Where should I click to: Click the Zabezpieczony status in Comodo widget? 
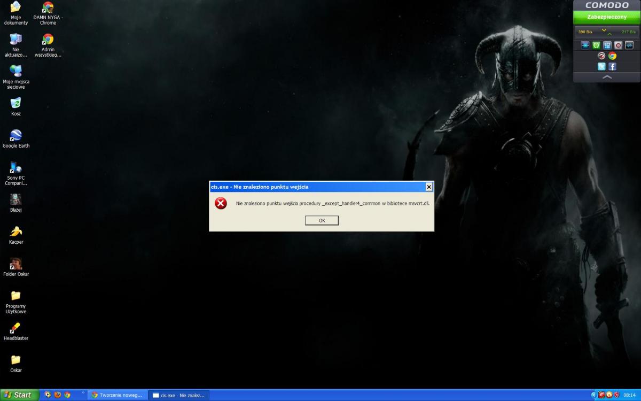pyautogui.click(x=606, y=17)
